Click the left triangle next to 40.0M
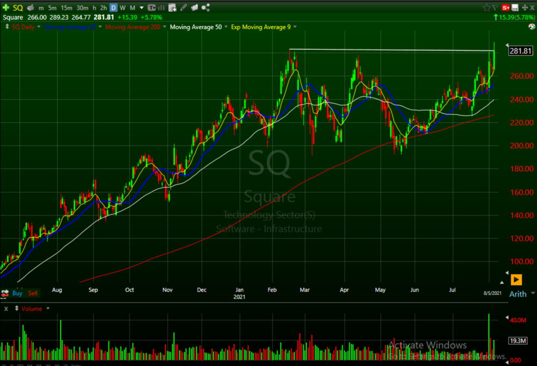This screenshot has height=366, width=537. click(x=507, y=318)
